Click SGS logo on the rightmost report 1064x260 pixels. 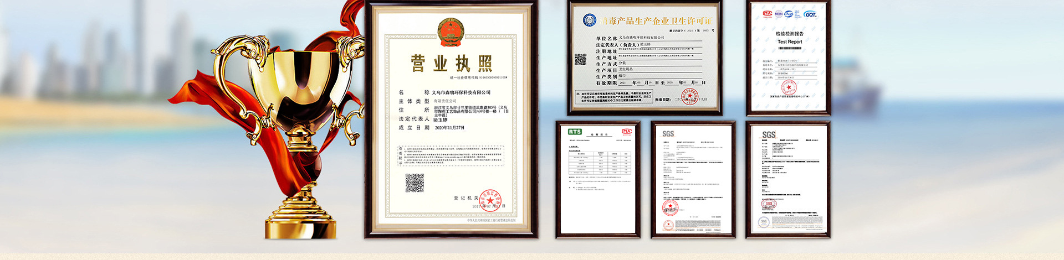[769, 135]
